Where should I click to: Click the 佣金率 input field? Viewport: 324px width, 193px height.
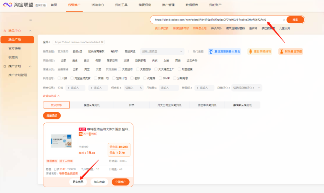point(133,88)
